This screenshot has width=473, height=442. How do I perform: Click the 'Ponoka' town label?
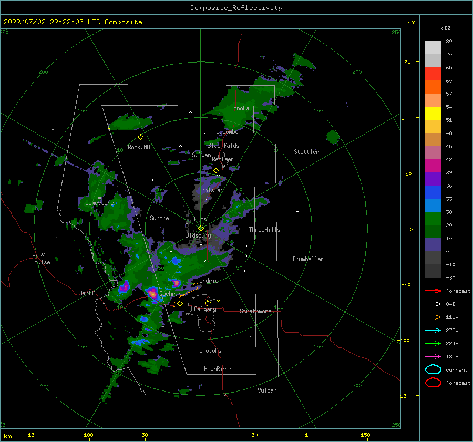click(x=240, y=108)
